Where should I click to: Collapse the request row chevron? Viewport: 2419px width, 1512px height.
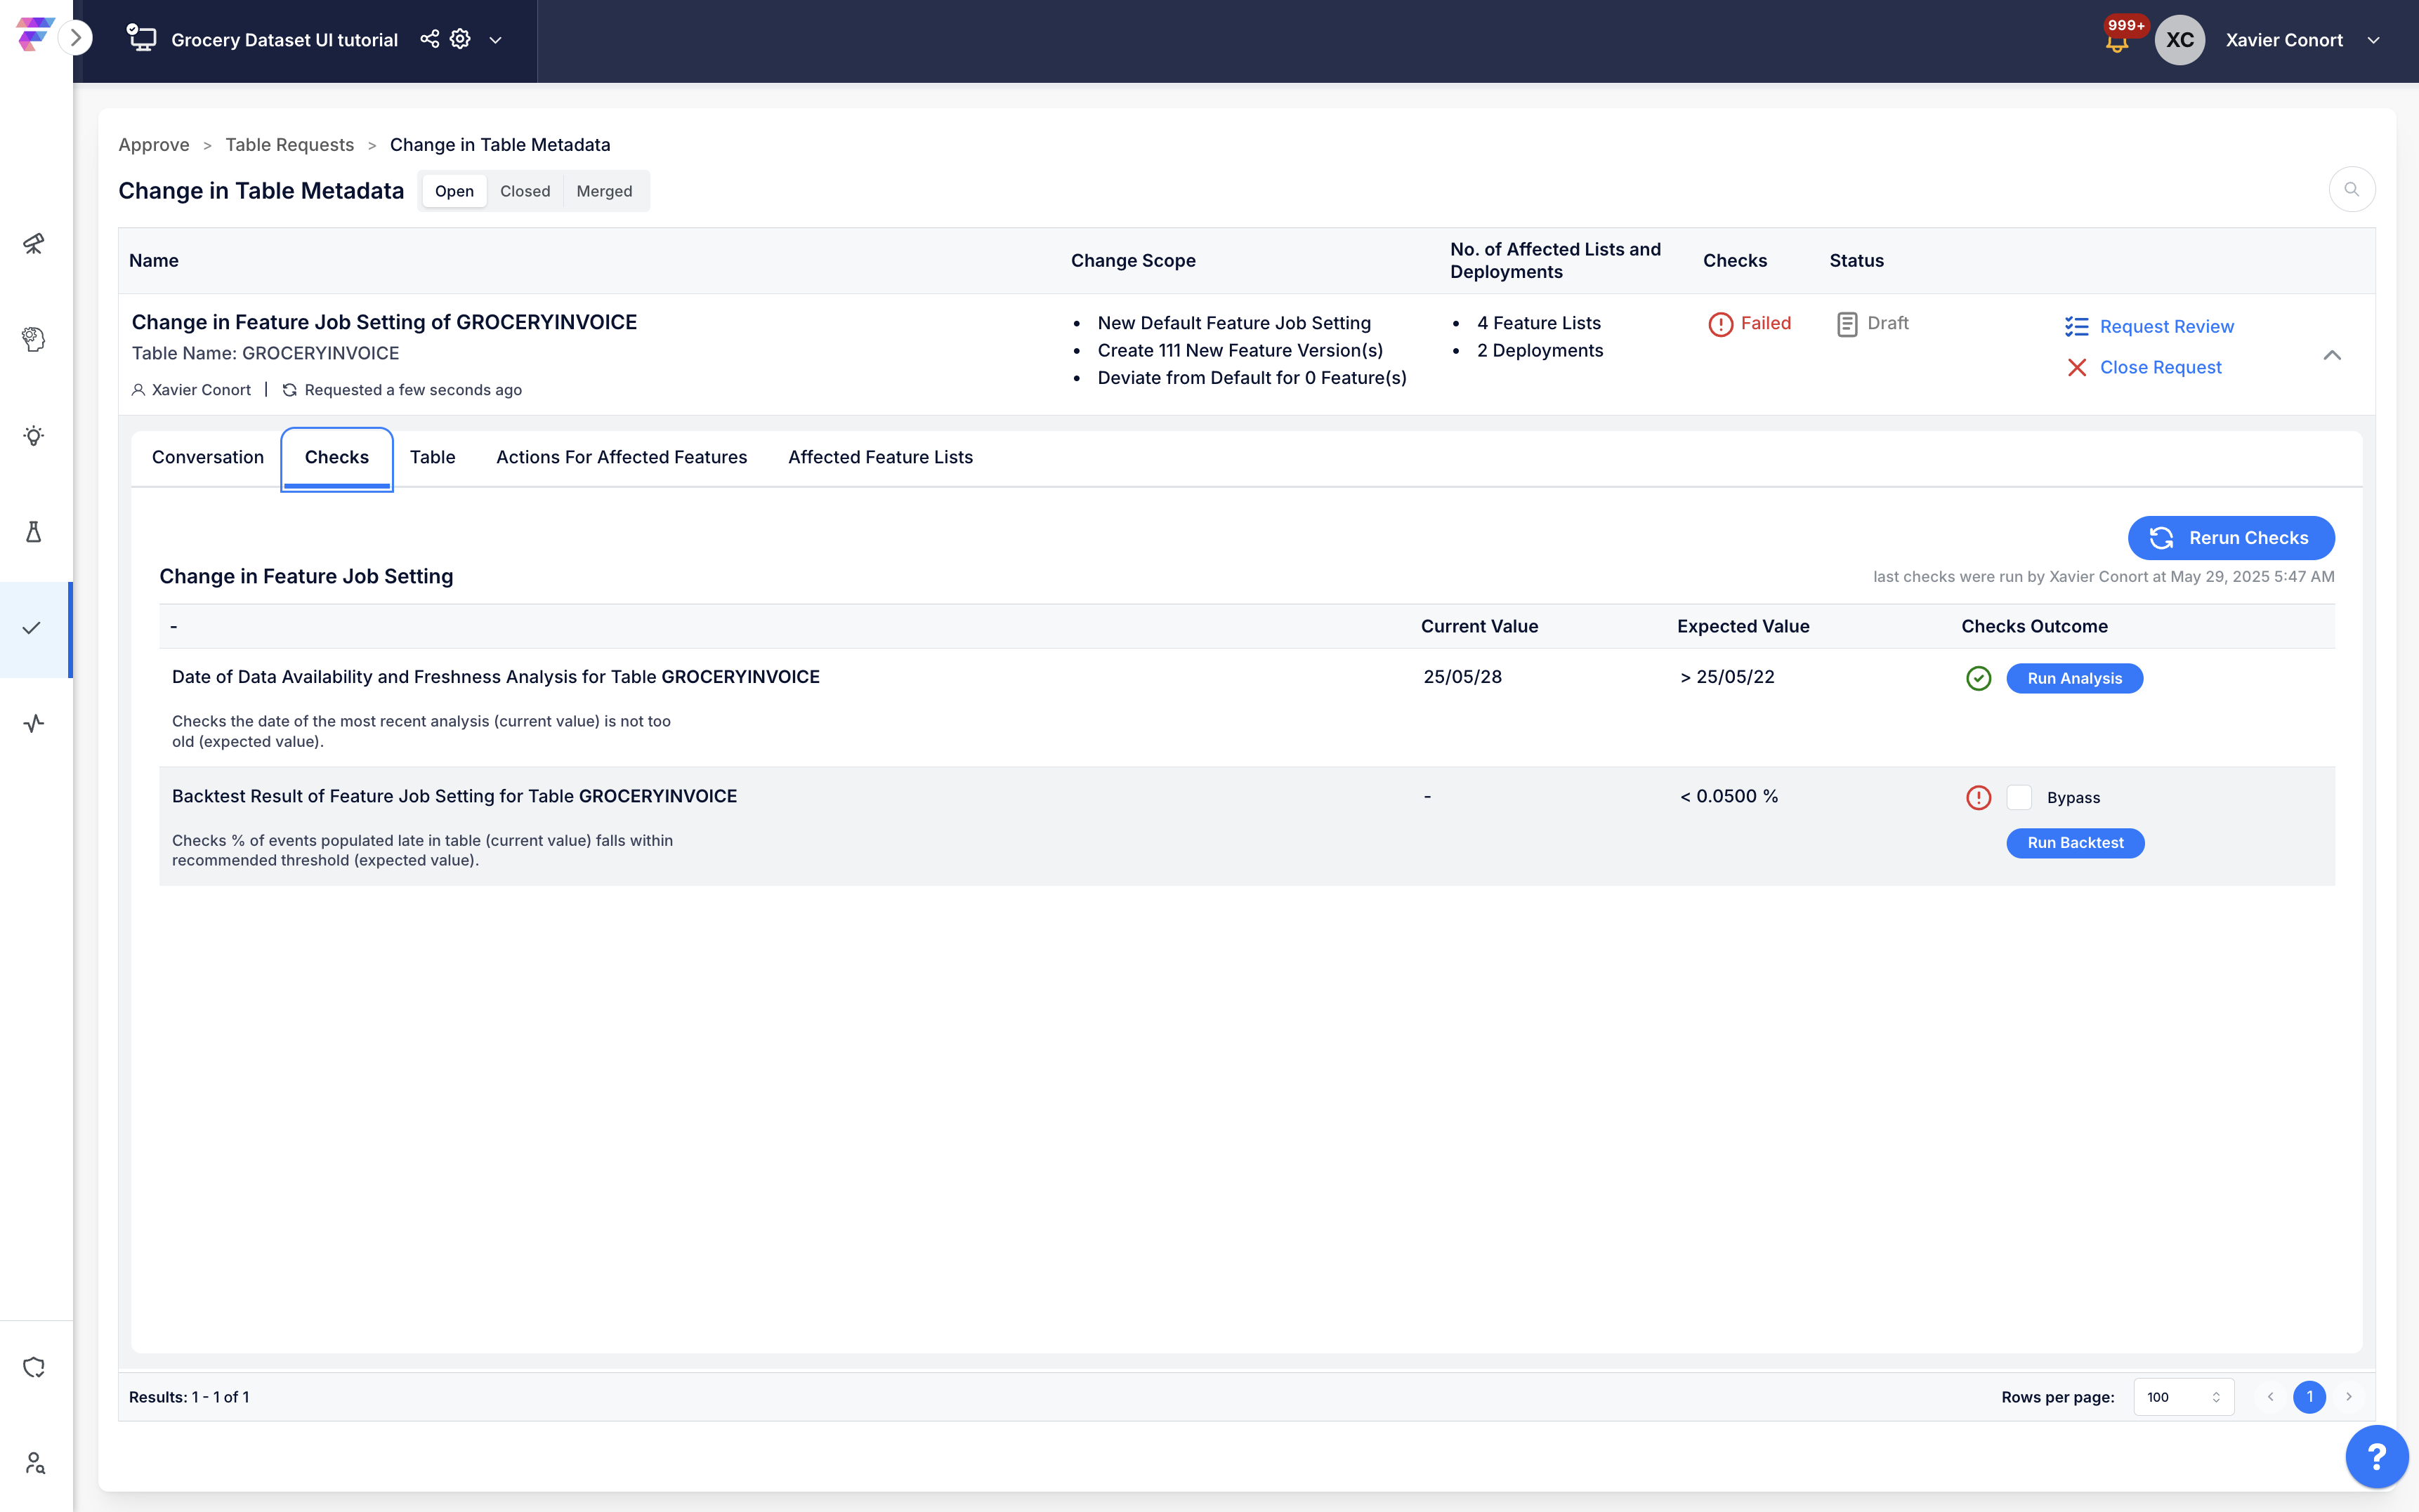[2332, 355]
